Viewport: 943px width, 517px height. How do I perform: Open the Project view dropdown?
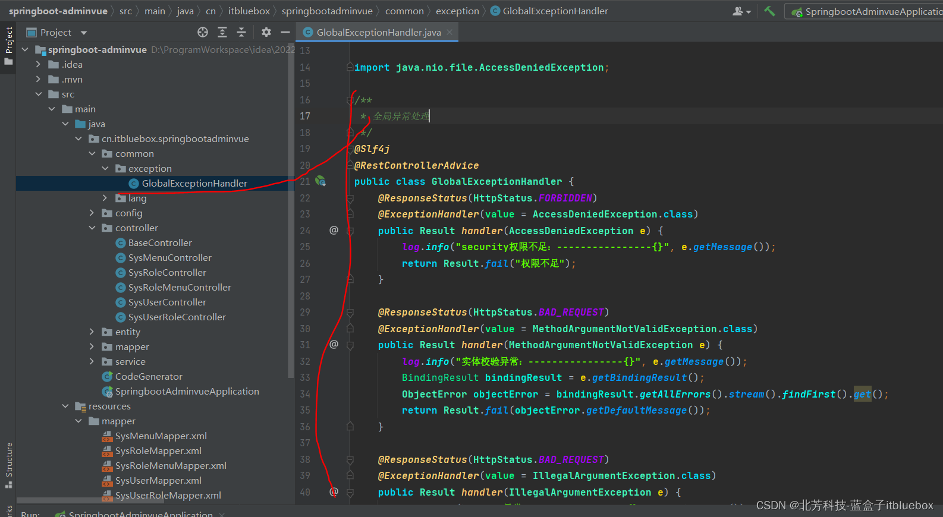tap(84, 33)
